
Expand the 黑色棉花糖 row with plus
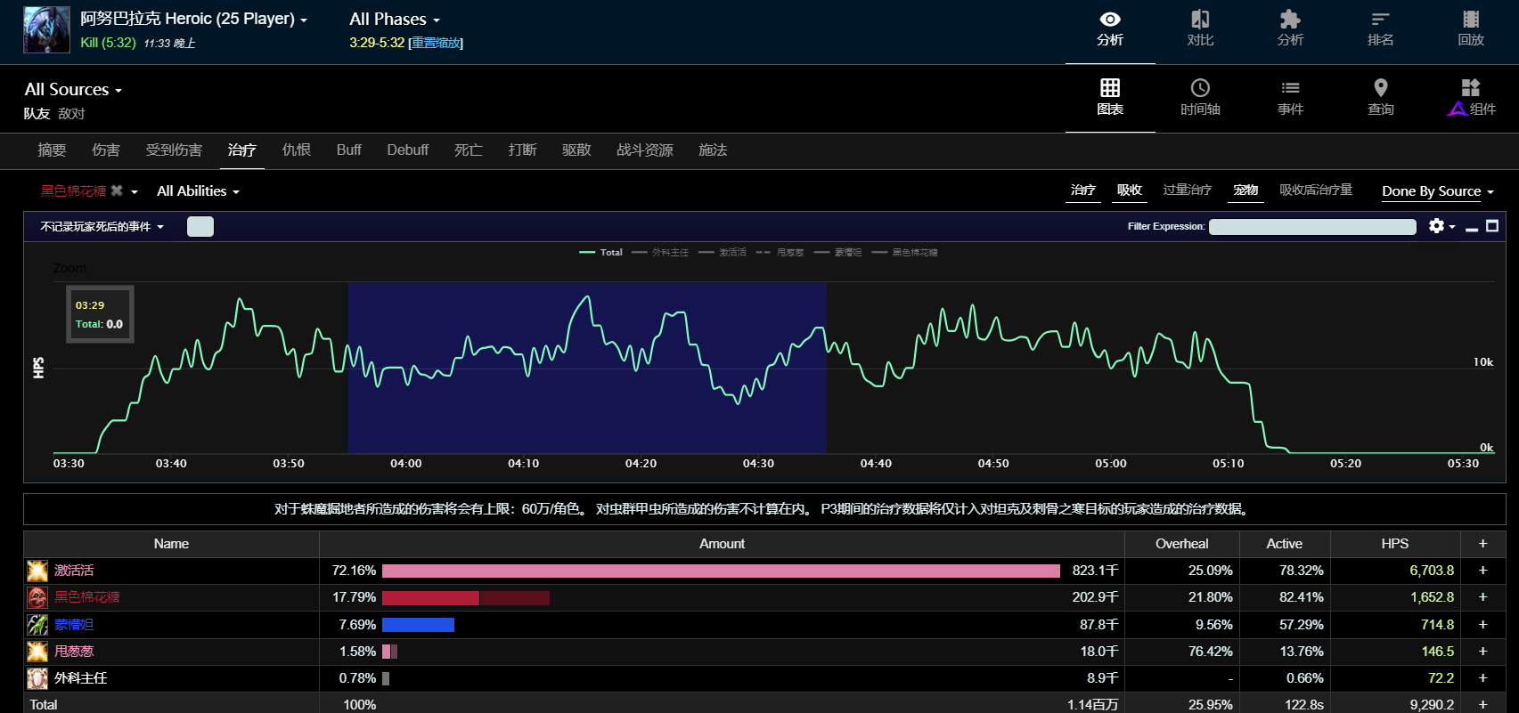pos(1482,597)
